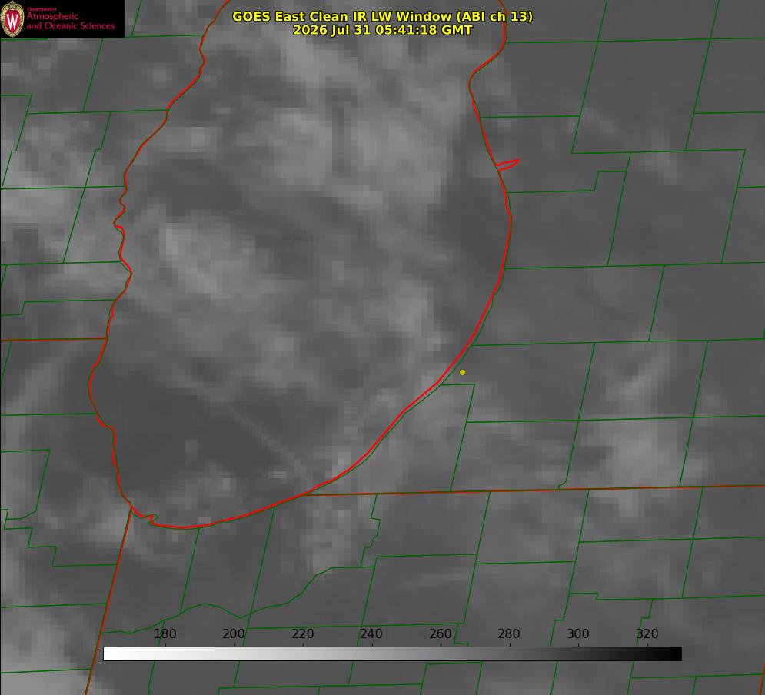Image resolution: width=765 pixels, height=695 pixels.
Task: Click the 240 tick label on colorbar
Action: [x=371, y=633]
